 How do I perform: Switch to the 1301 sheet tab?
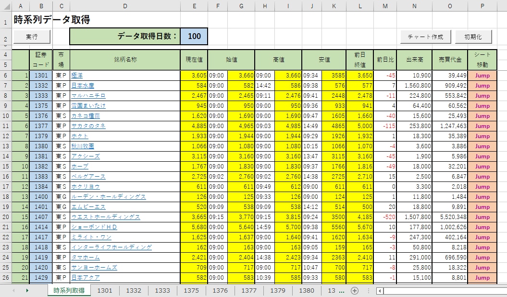pyautogui.click(x=105, y=291)
